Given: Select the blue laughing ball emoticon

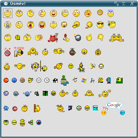Looking at the screenshot, I should click(x=27, y=94).
